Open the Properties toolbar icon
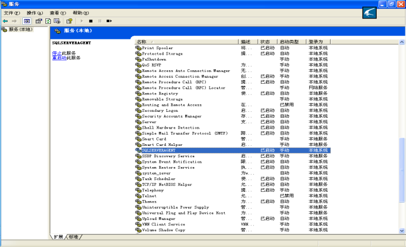Viewport: 406px width, 247px height. coord(38,21)
